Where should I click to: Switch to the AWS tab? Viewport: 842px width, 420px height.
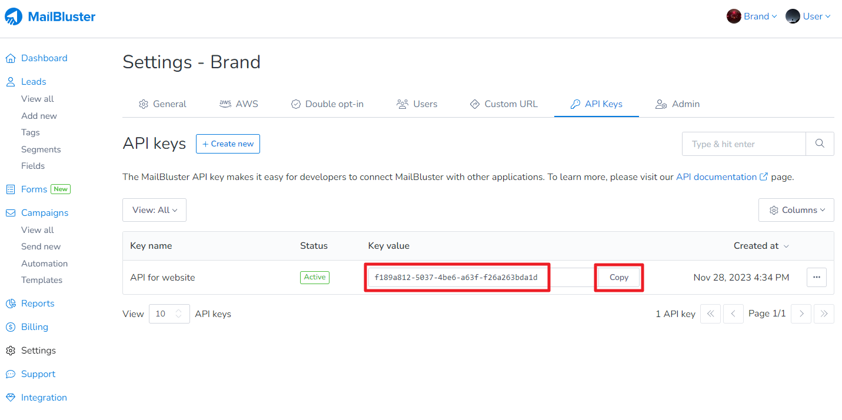238,104
